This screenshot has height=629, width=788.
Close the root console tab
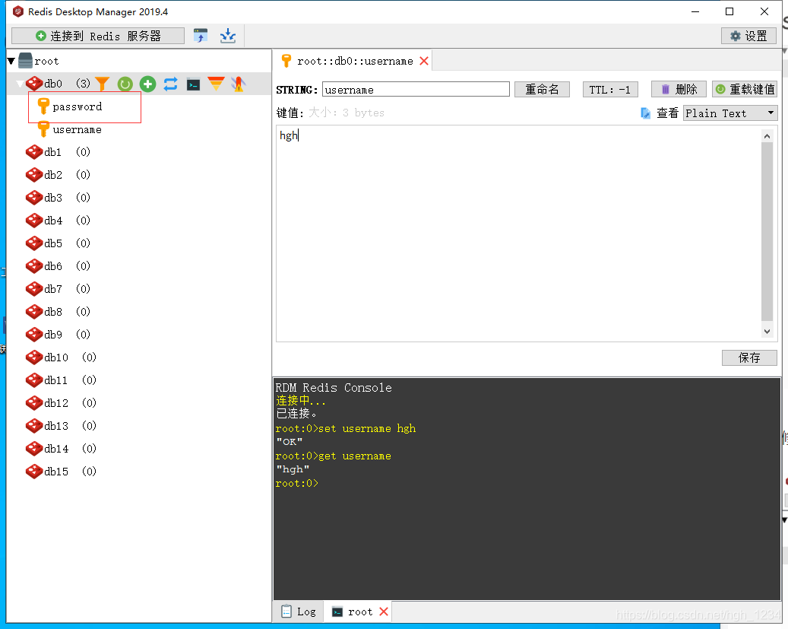point(384,612)
